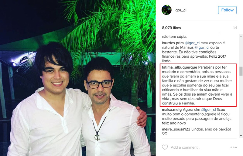Follow the igor_ci account

pyautogui.click(x=227, y=10)
